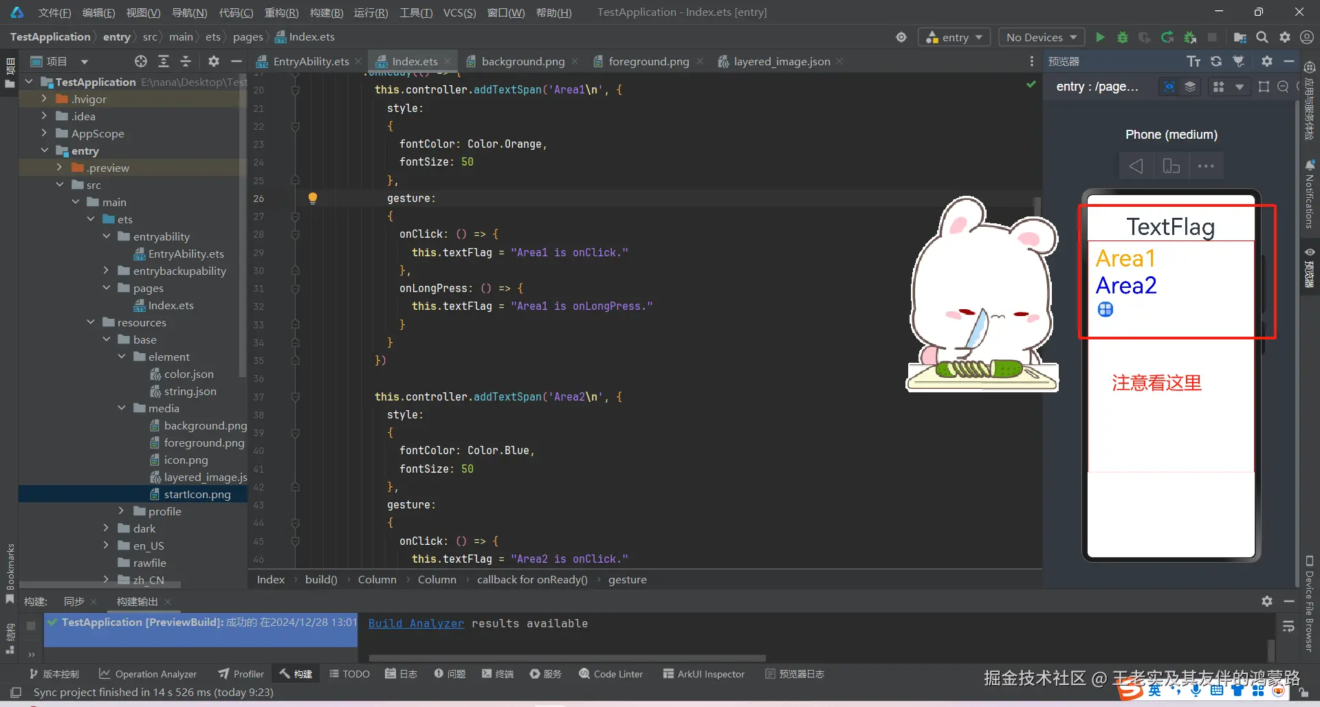Click the plug icon in previewer header
Image resolution: width=1320 pixels, height=707 pixels.
(x=1239, y=61)
